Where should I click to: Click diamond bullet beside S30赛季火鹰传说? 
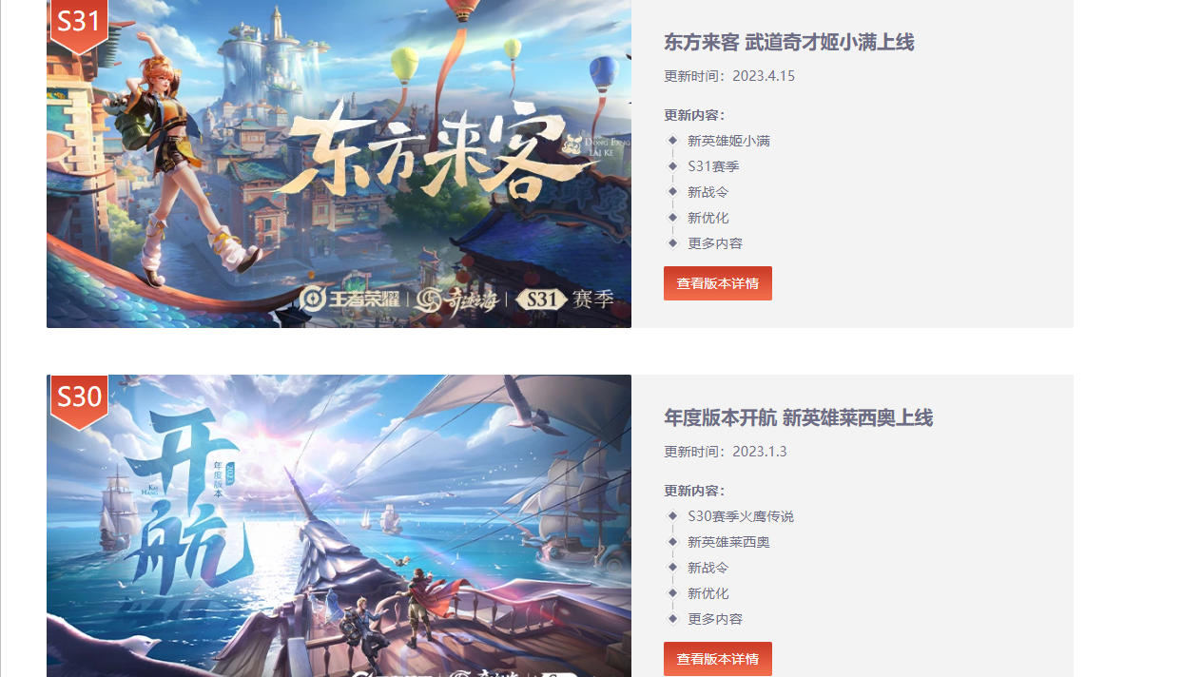(672, 516)
